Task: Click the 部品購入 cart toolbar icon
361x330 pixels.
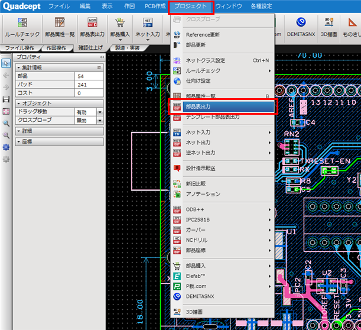Action: 120,24
